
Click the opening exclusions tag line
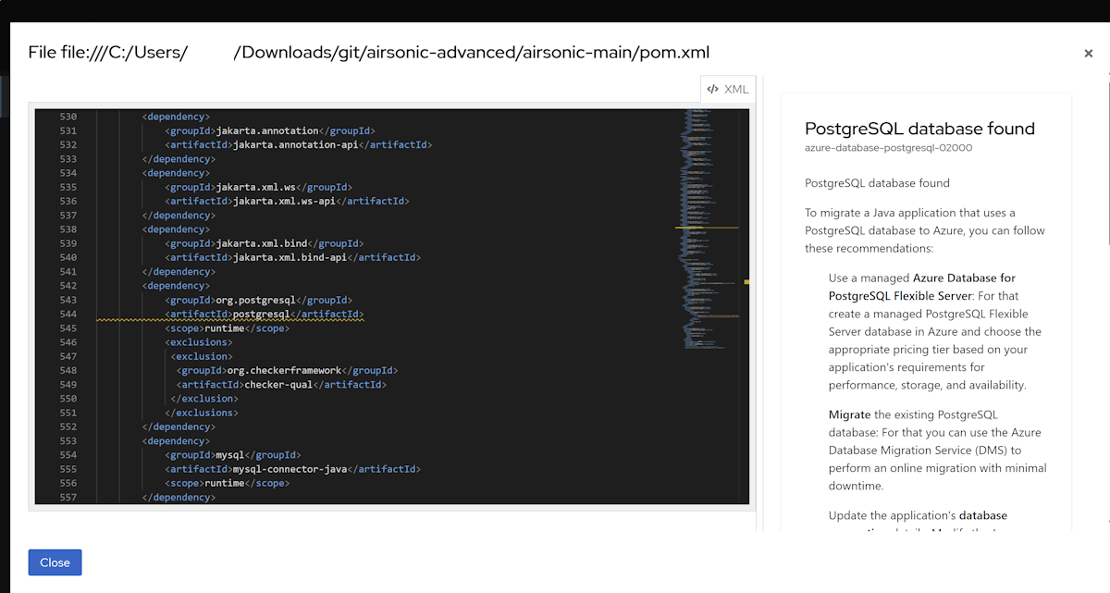[x=199, y=342]
